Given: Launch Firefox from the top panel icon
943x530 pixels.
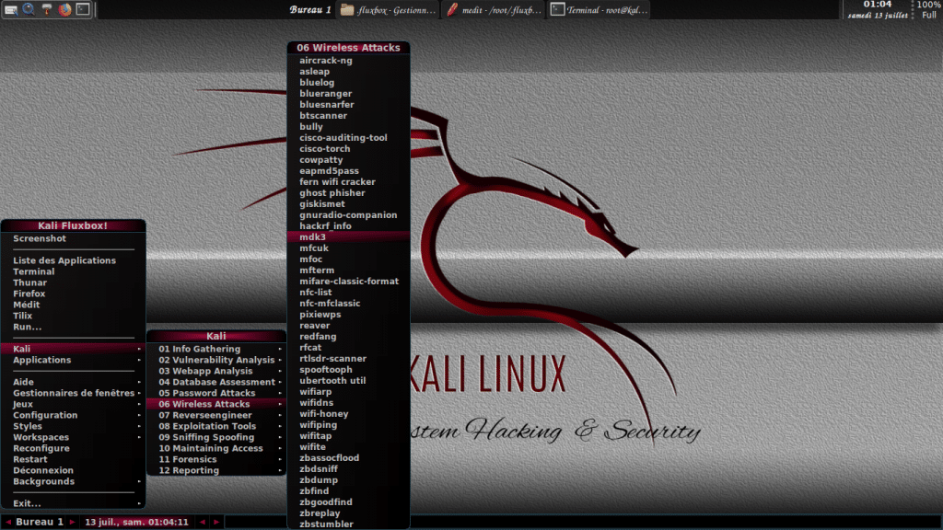Looking at the screenshot, I should coord(64,9).
